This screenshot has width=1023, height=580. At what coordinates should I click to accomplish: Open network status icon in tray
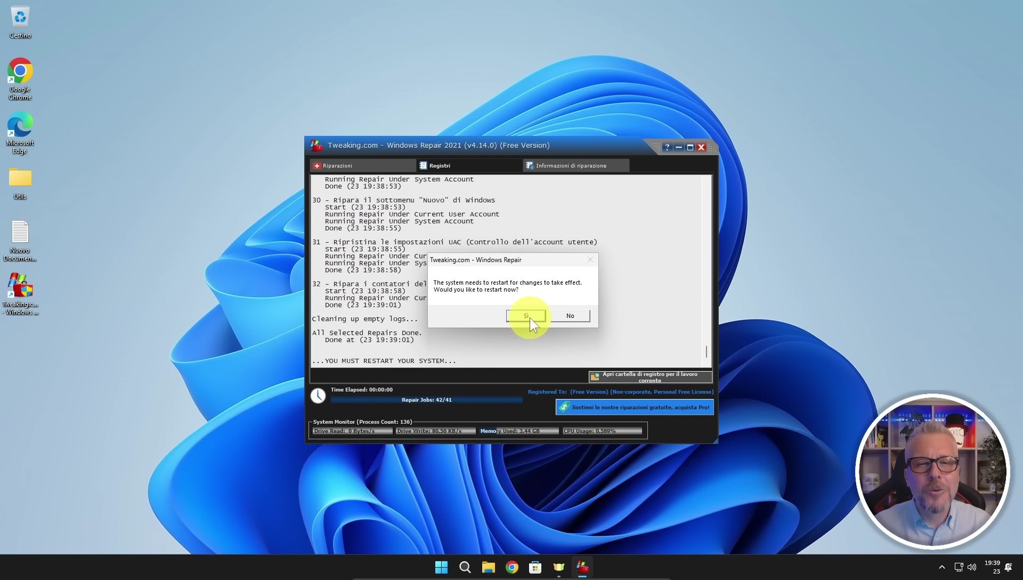tap(959, 567)
